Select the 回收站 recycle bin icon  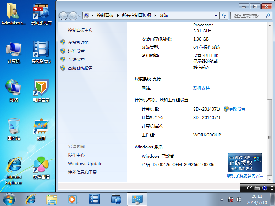click(14, 130)
